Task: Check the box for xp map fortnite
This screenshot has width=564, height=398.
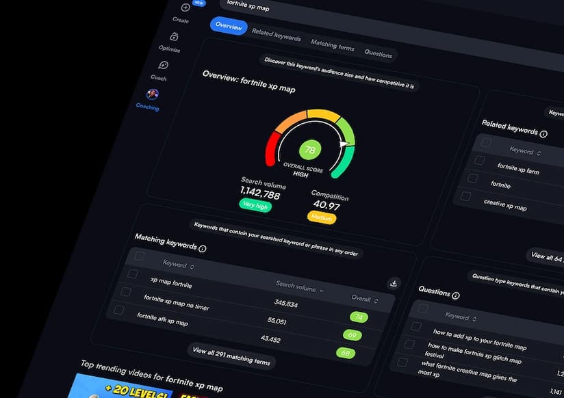Action: click(x=133, y=274)
